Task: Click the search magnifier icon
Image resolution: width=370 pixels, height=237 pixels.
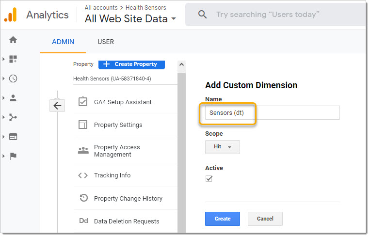Action: [203, 15]
